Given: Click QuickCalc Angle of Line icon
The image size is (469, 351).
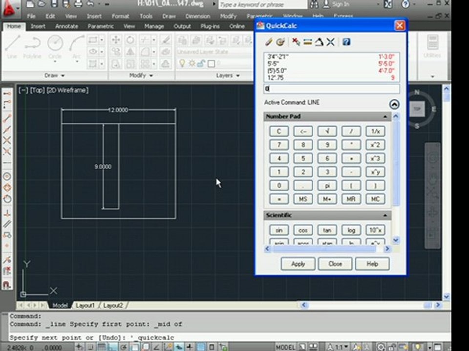Looking at the screenshot, I should point(319,42).
